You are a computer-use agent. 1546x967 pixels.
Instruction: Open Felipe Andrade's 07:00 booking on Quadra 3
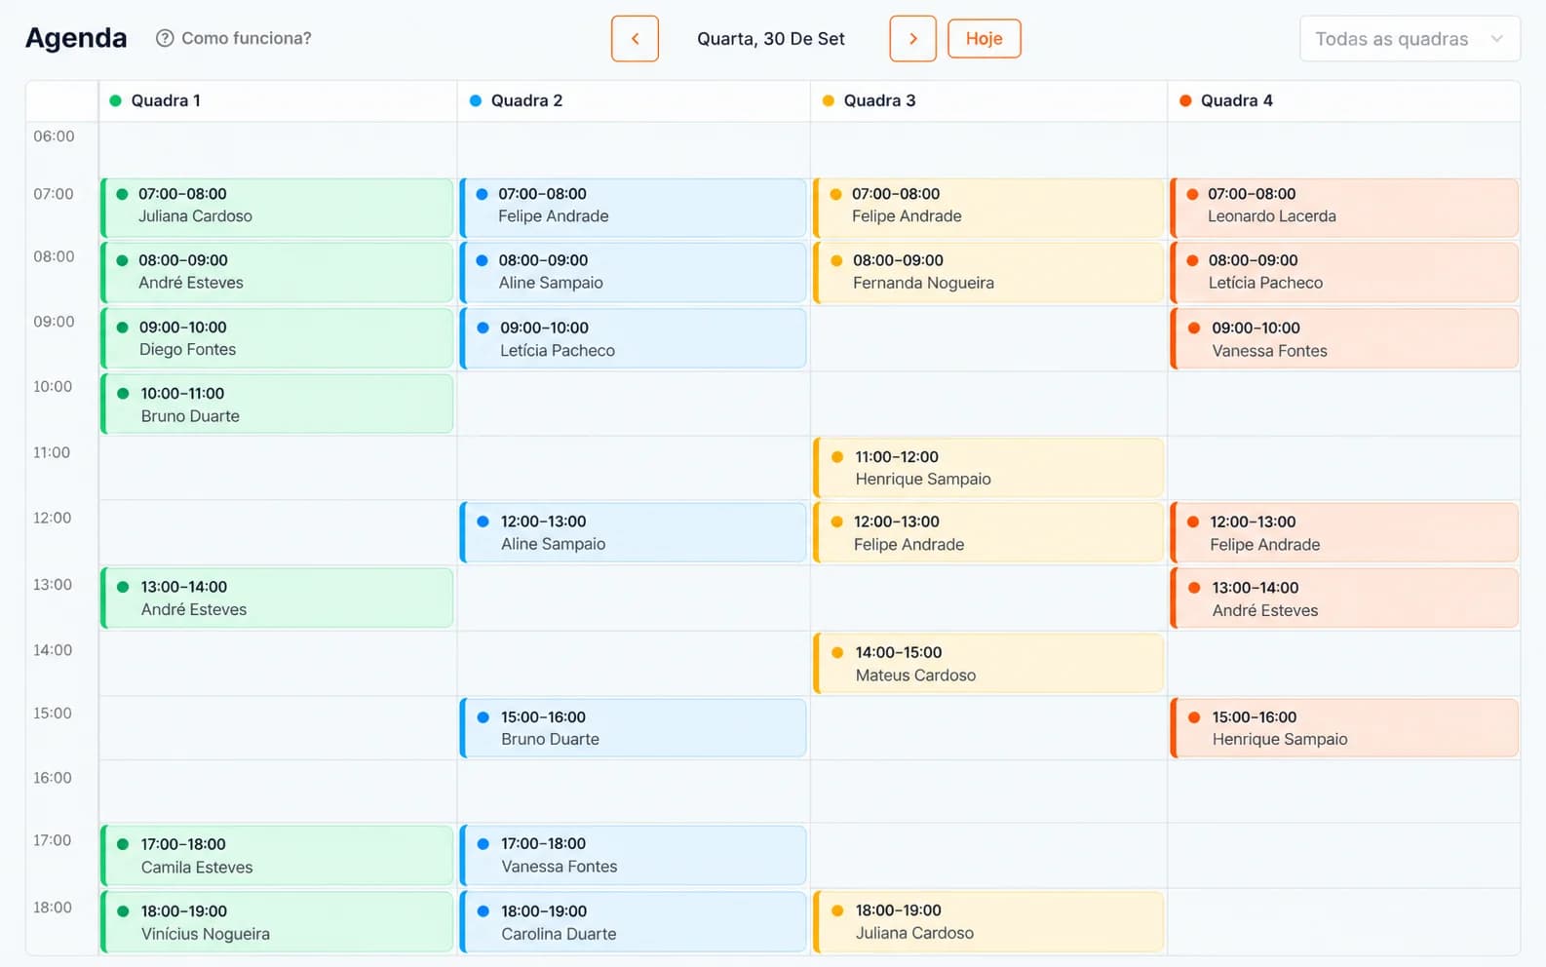coord(988,208)
